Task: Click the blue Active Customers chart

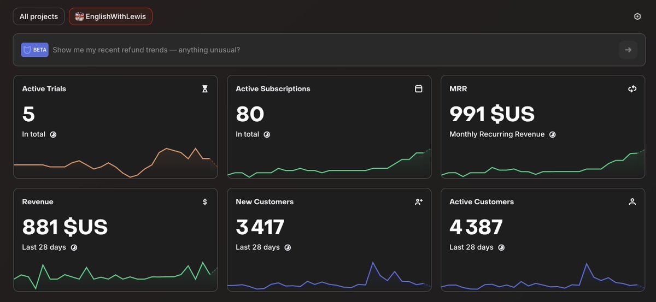Action: [x=543, y=276]
